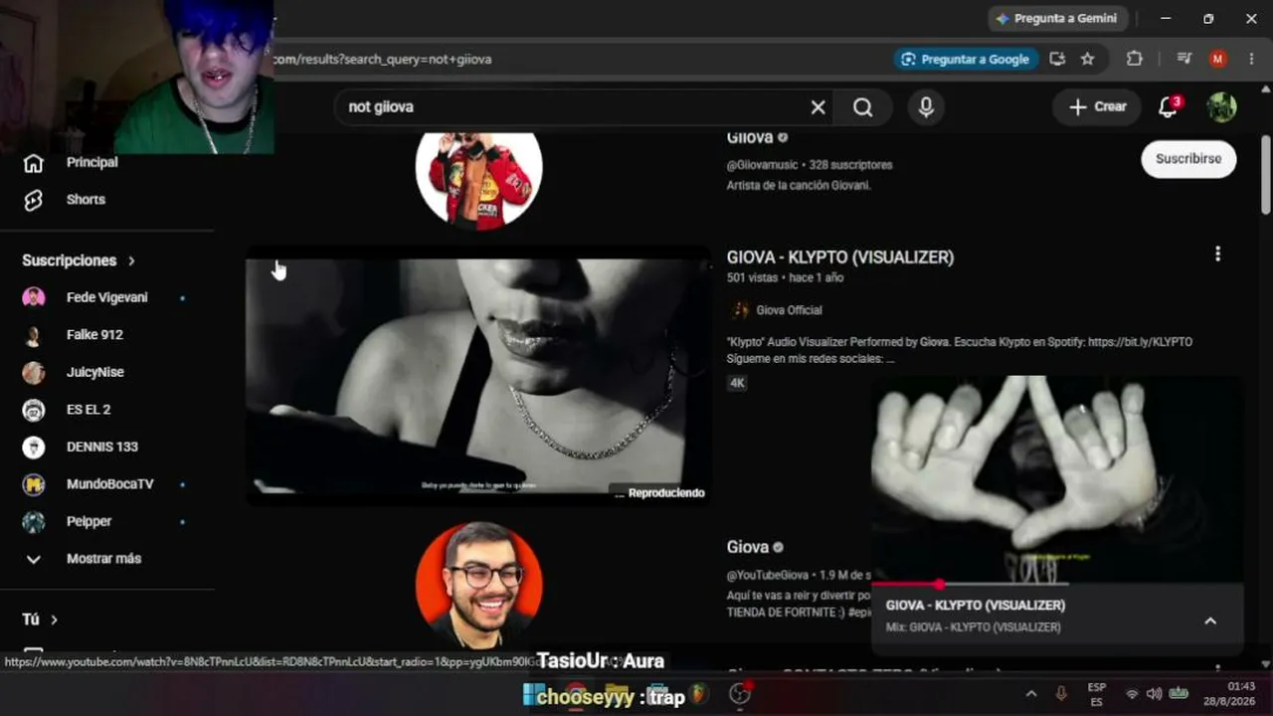
Task: Open the Chrome profile M avatar
Action: (x=1218, y=59)
